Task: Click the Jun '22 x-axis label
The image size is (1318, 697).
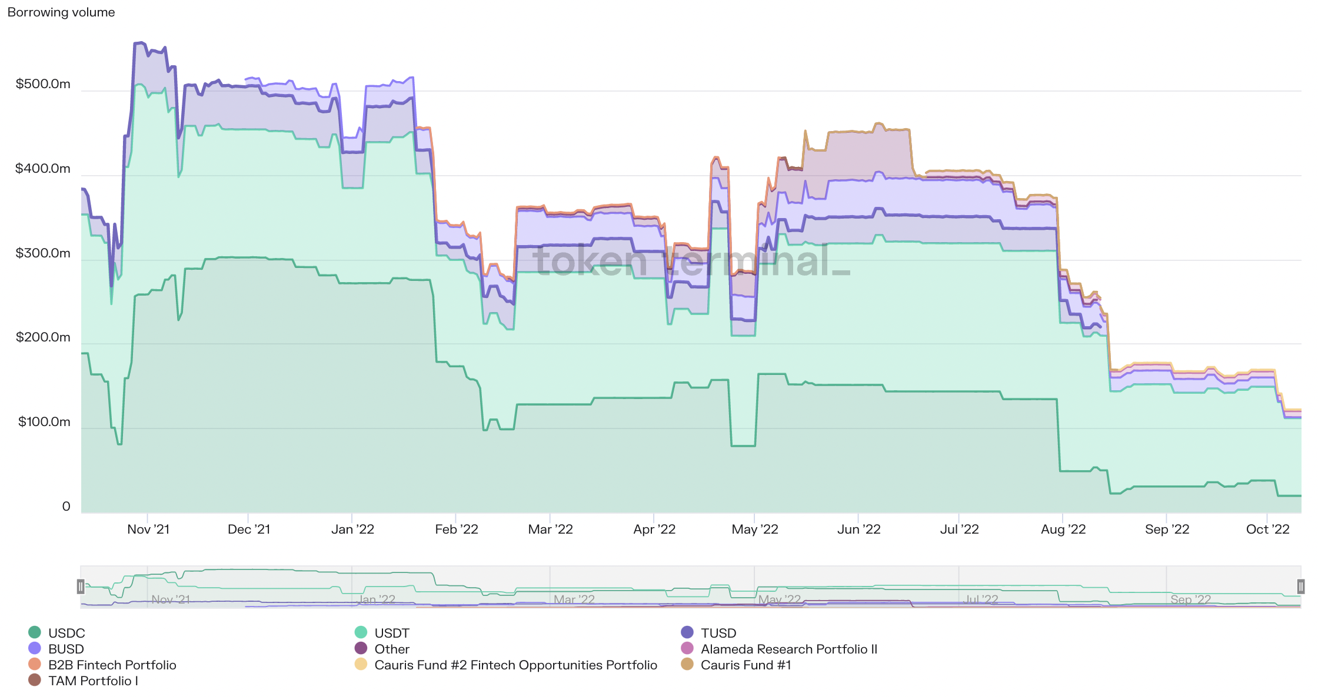Action: point(858,530)
